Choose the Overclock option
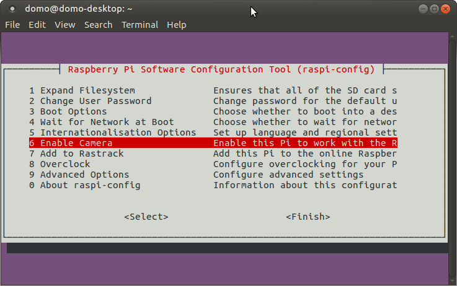 pos(60,164)
